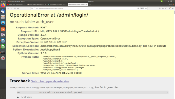Click the page vertical scrollbar

[x=174, y=12]
